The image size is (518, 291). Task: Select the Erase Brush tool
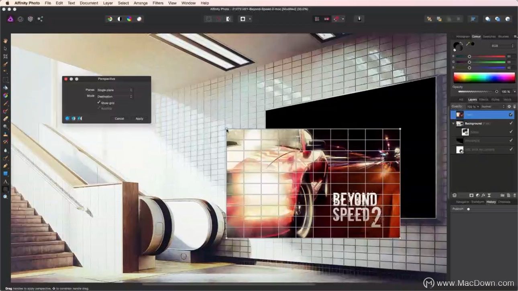tap(5, 119)
